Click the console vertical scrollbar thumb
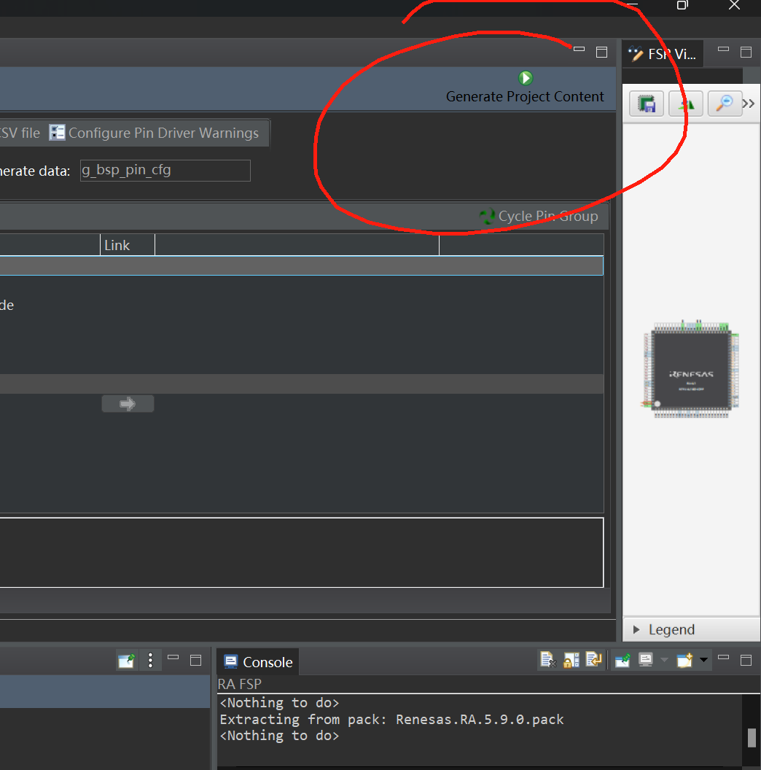The width and height of the screenshot is (761, 770). (752, 738)
